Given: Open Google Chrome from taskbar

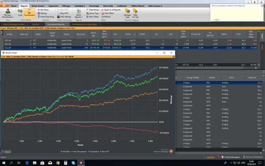Looking at the screenshot, I should (x=58, y=163).
